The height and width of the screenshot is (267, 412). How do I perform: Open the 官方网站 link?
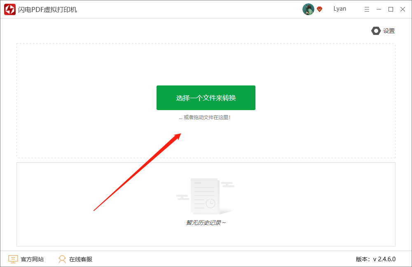point(32,259)
